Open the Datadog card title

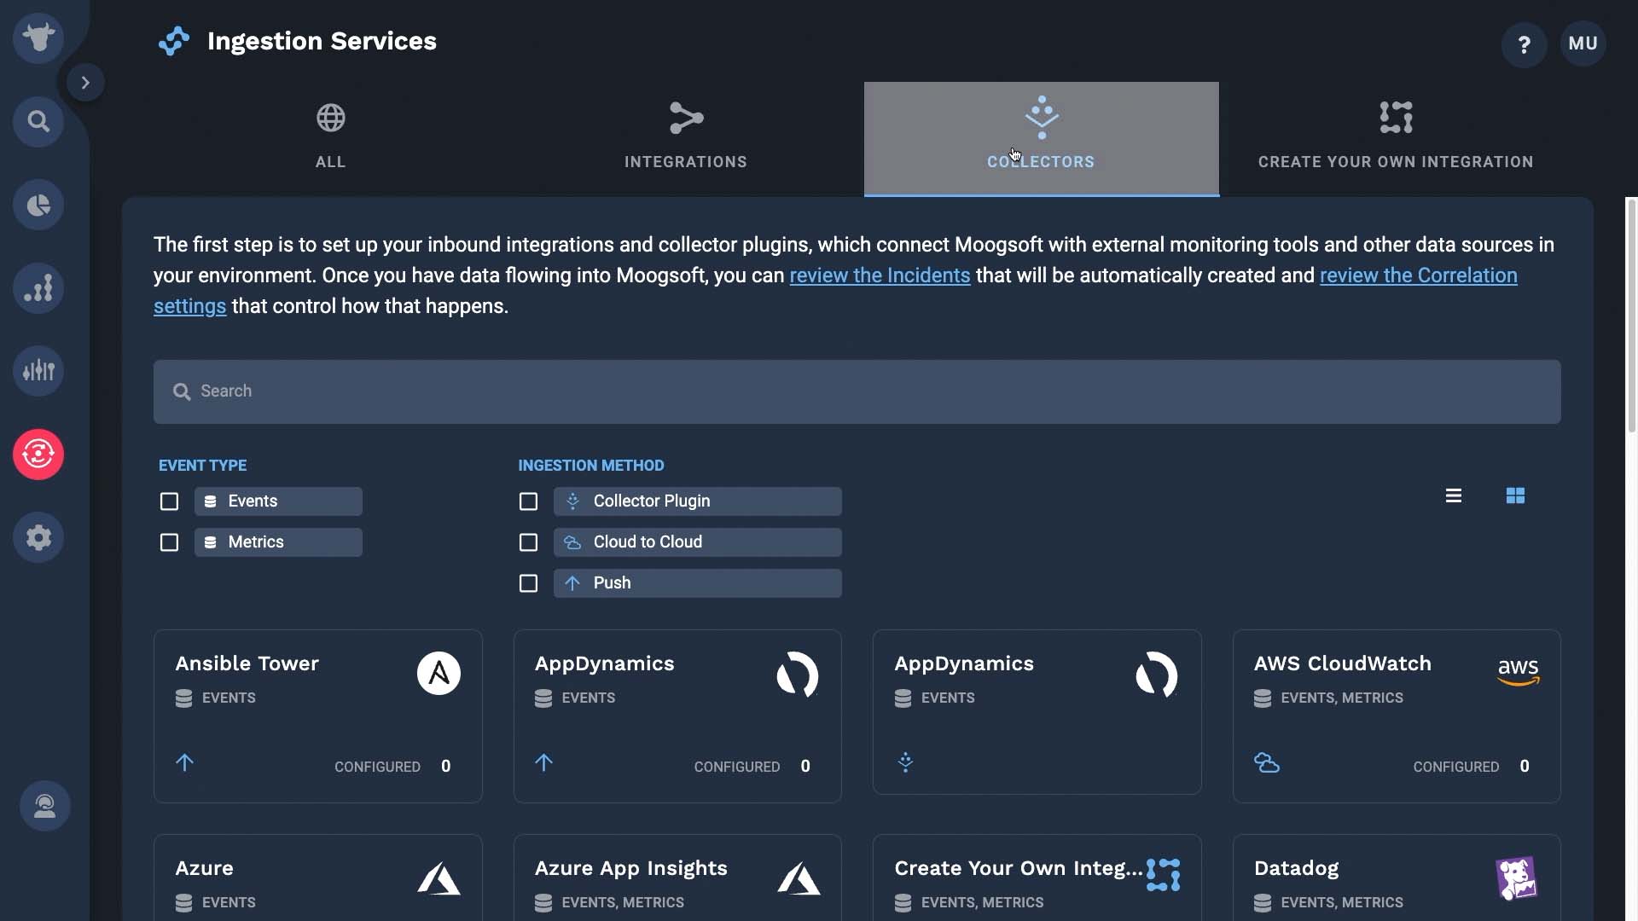(x=1296, y=868)
